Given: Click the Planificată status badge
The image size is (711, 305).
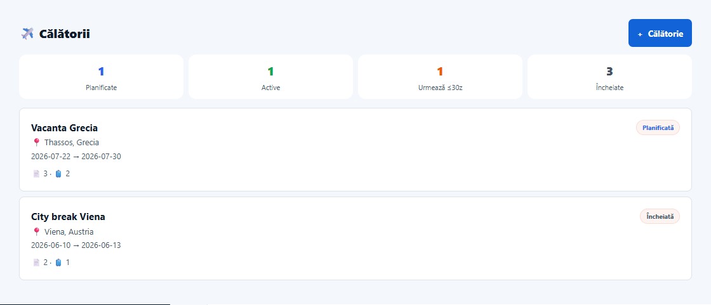Looking at the screenshot, I should pyautogui.click(x=658, y=128).
